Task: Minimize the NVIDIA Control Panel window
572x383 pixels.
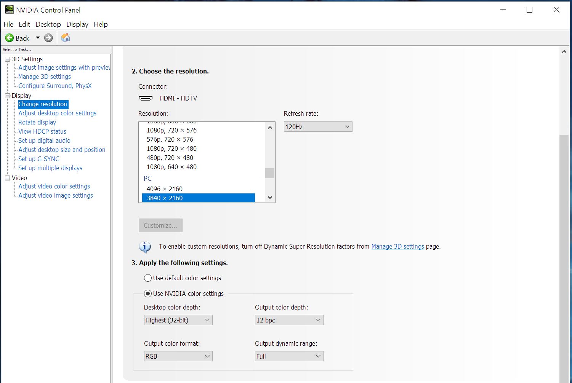Action: click(503, 10)
